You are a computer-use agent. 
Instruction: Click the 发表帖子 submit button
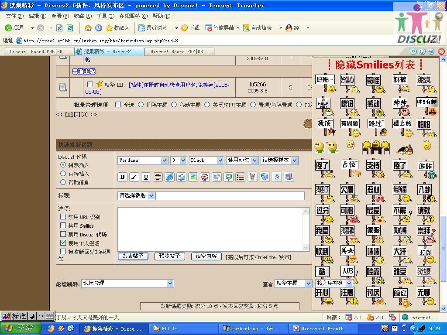pyautogui.click(x=133, y=256)
